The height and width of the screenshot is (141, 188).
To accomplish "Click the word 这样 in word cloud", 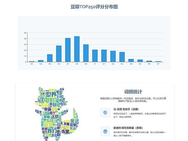I will [x=55, y=116].
